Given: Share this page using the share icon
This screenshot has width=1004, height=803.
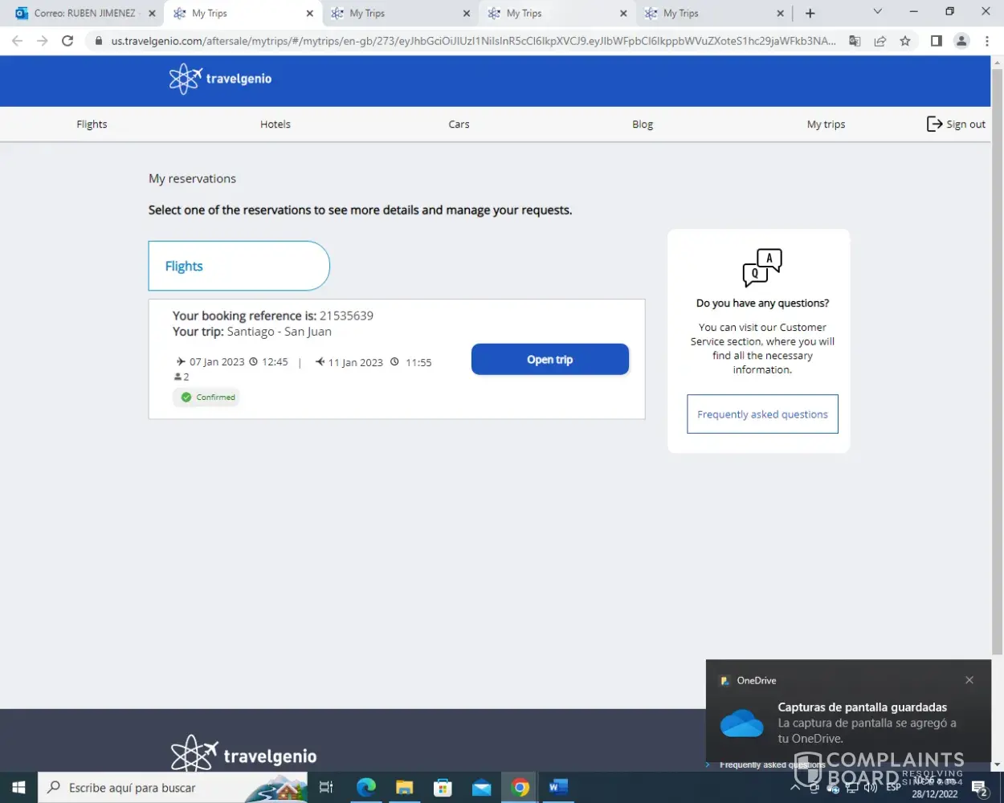Looking at the screenshot, I should (880, 41).
